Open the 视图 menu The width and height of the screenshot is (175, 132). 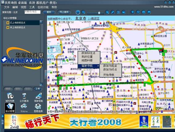pos(23,7)
